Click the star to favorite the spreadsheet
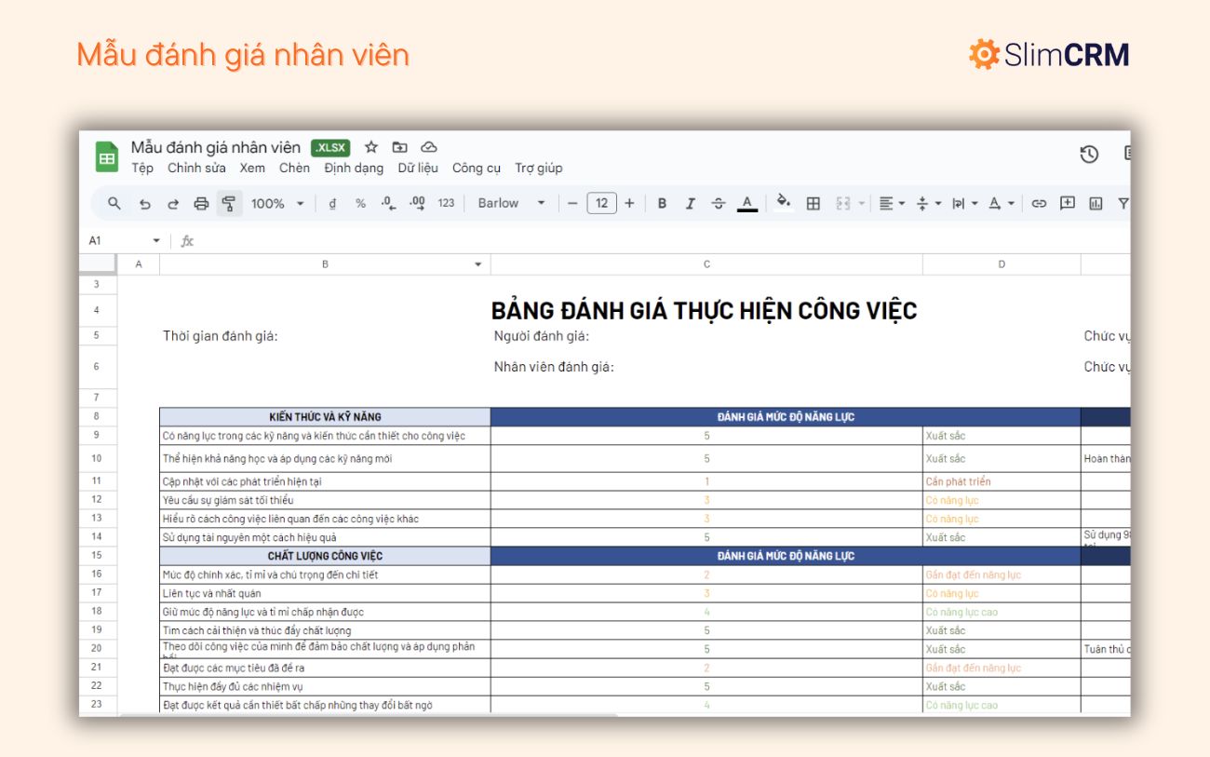 370,146
